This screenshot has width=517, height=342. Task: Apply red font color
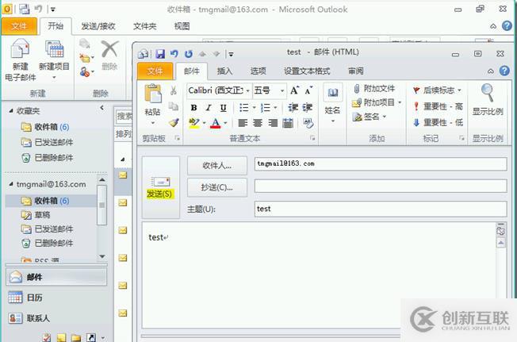click(216, 123)
